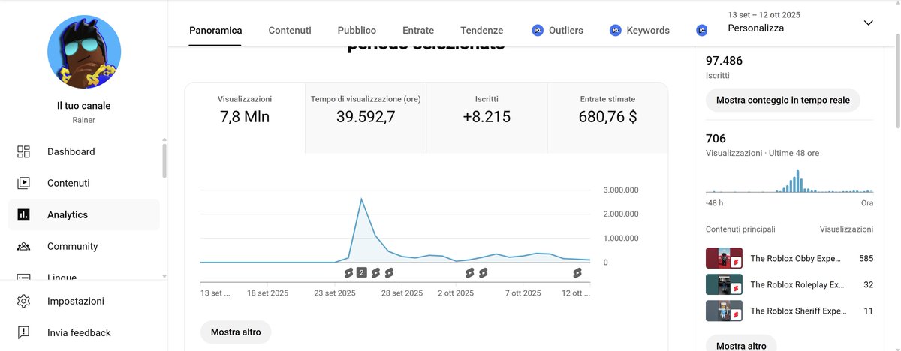Click the sidebar vertical scrollbar
The image size is (901, 351).
click(x=164, y=161)
